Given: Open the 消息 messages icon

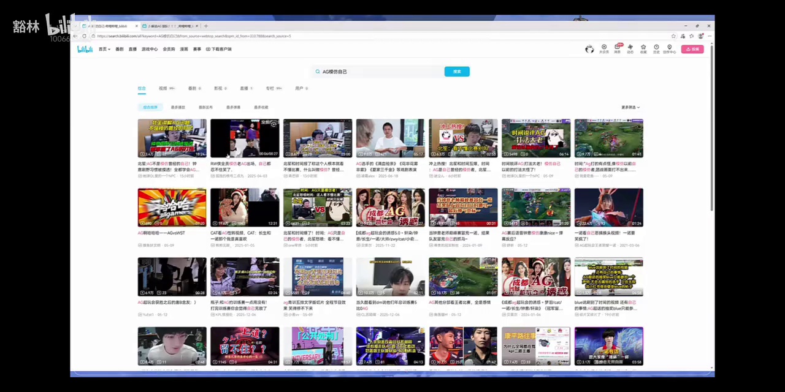Looking at the screenshot, I should pyautogui.click(x=618, y=48).
